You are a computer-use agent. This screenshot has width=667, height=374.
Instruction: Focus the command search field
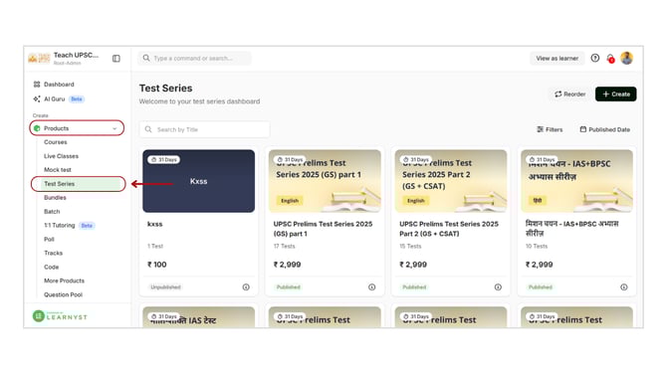pyautogui.click(x=194, y=59)
